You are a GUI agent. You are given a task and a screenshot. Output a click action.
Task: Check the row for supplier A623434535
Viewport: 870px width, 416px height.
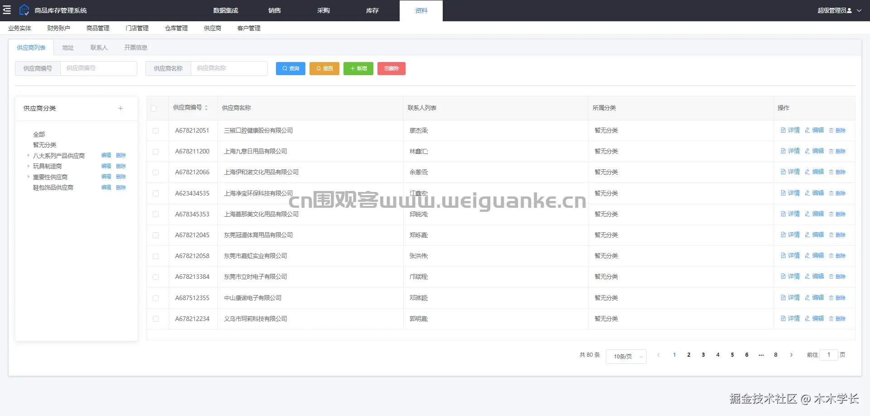(x=155, y=194)
